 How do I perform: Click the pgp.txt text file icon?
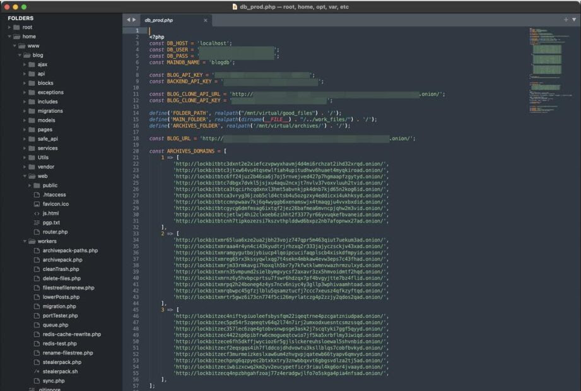(37, 223)
